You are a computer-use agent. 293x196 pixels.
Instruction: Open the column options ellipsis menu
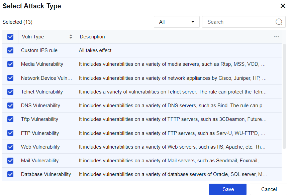(x=276, y=37)
